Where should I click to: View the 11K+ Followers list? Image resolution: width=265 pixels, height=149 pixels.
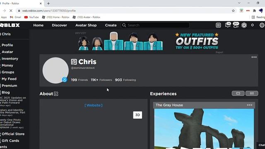pyautogui.click(x=101, y=80)
